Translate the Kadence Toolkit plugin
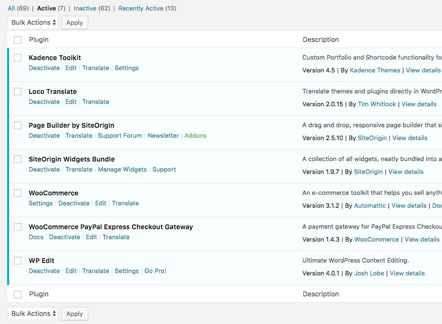442x324 pixels. click(x=96, y=68)
